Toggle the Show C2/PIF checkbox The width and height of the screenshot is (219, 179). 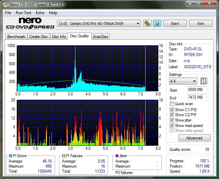[x=172, y=115]
